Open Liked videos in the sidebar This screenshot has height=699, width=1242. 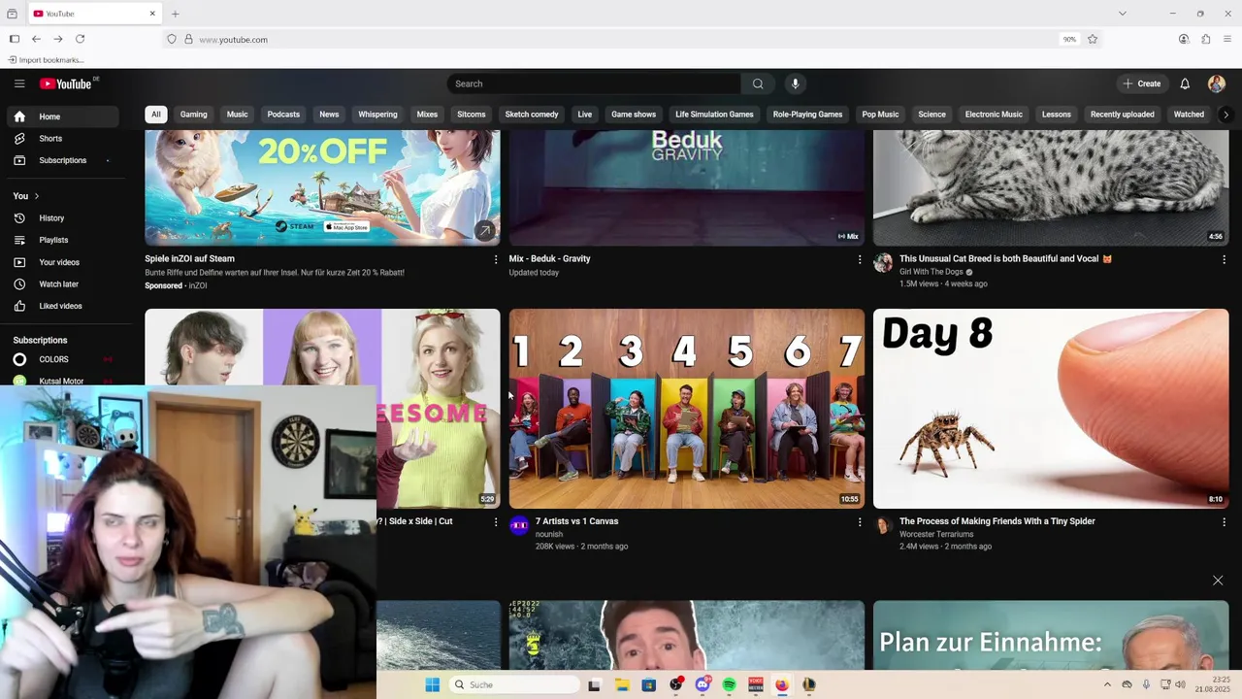(x=64, y=306)
